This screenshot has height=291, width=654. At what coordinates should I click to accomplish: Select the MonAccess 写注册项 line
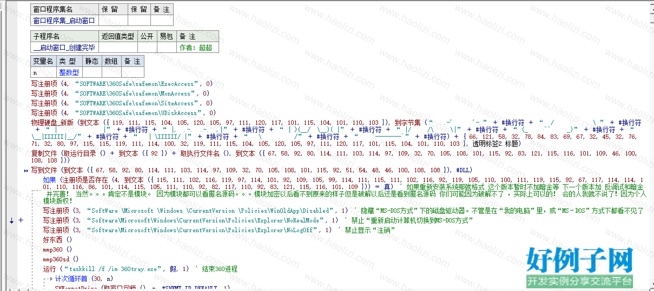pos(120,93)
